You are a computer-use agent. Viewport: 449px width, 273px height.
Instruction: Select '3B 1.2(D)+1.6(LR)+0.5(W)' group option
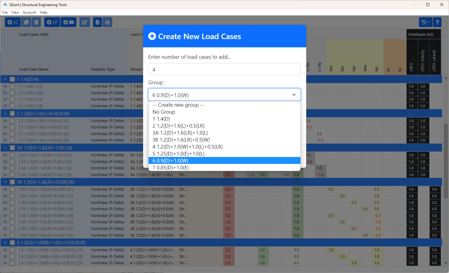[x=224, y=140]
